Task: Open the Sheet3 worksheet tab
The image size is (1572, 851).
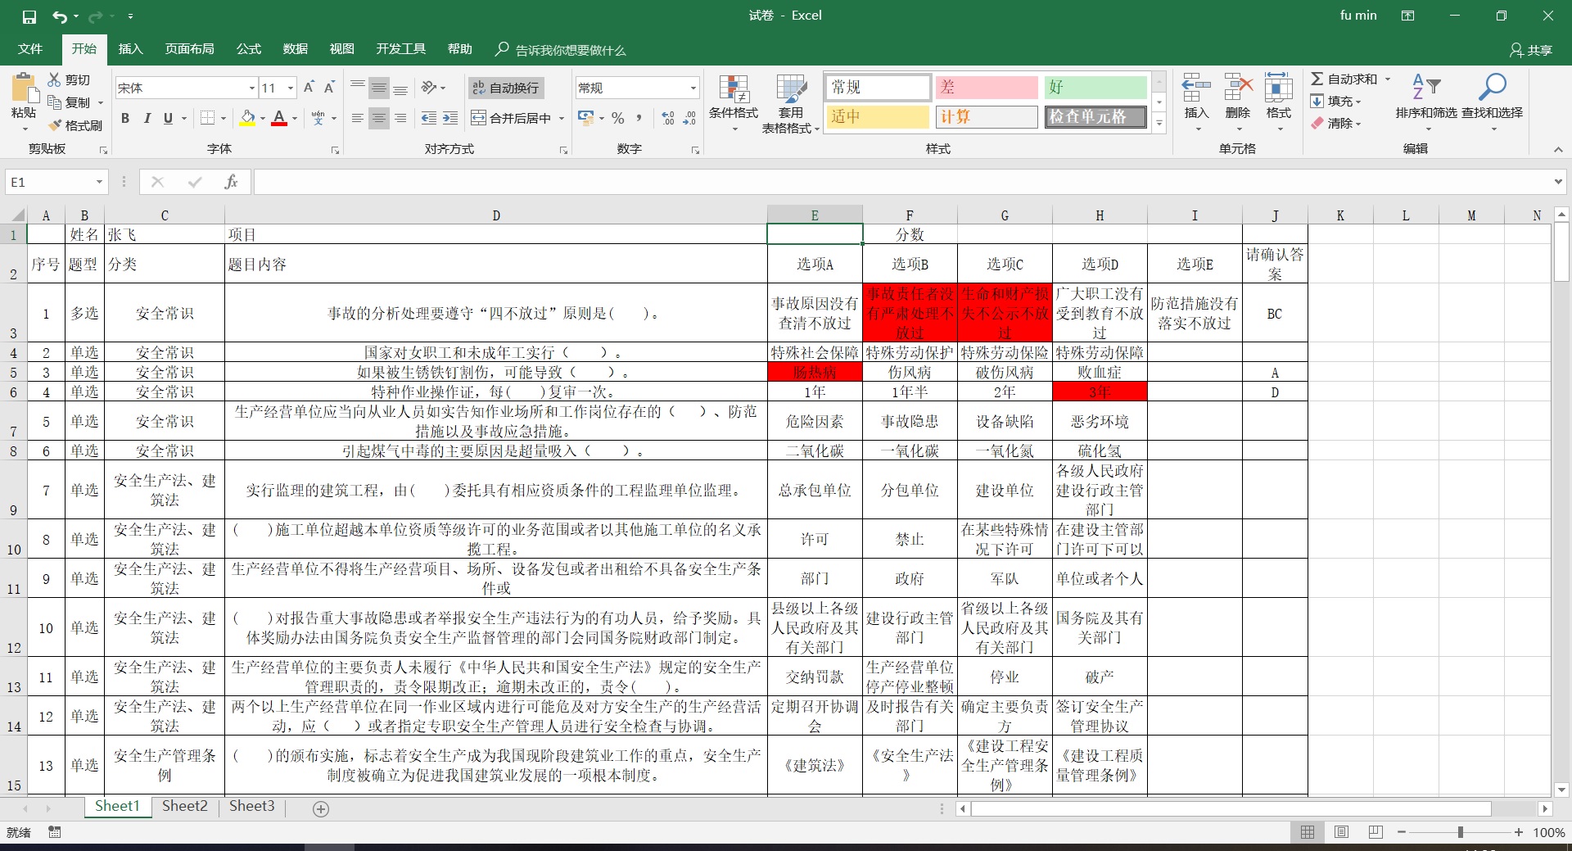Action: [251, 806]
